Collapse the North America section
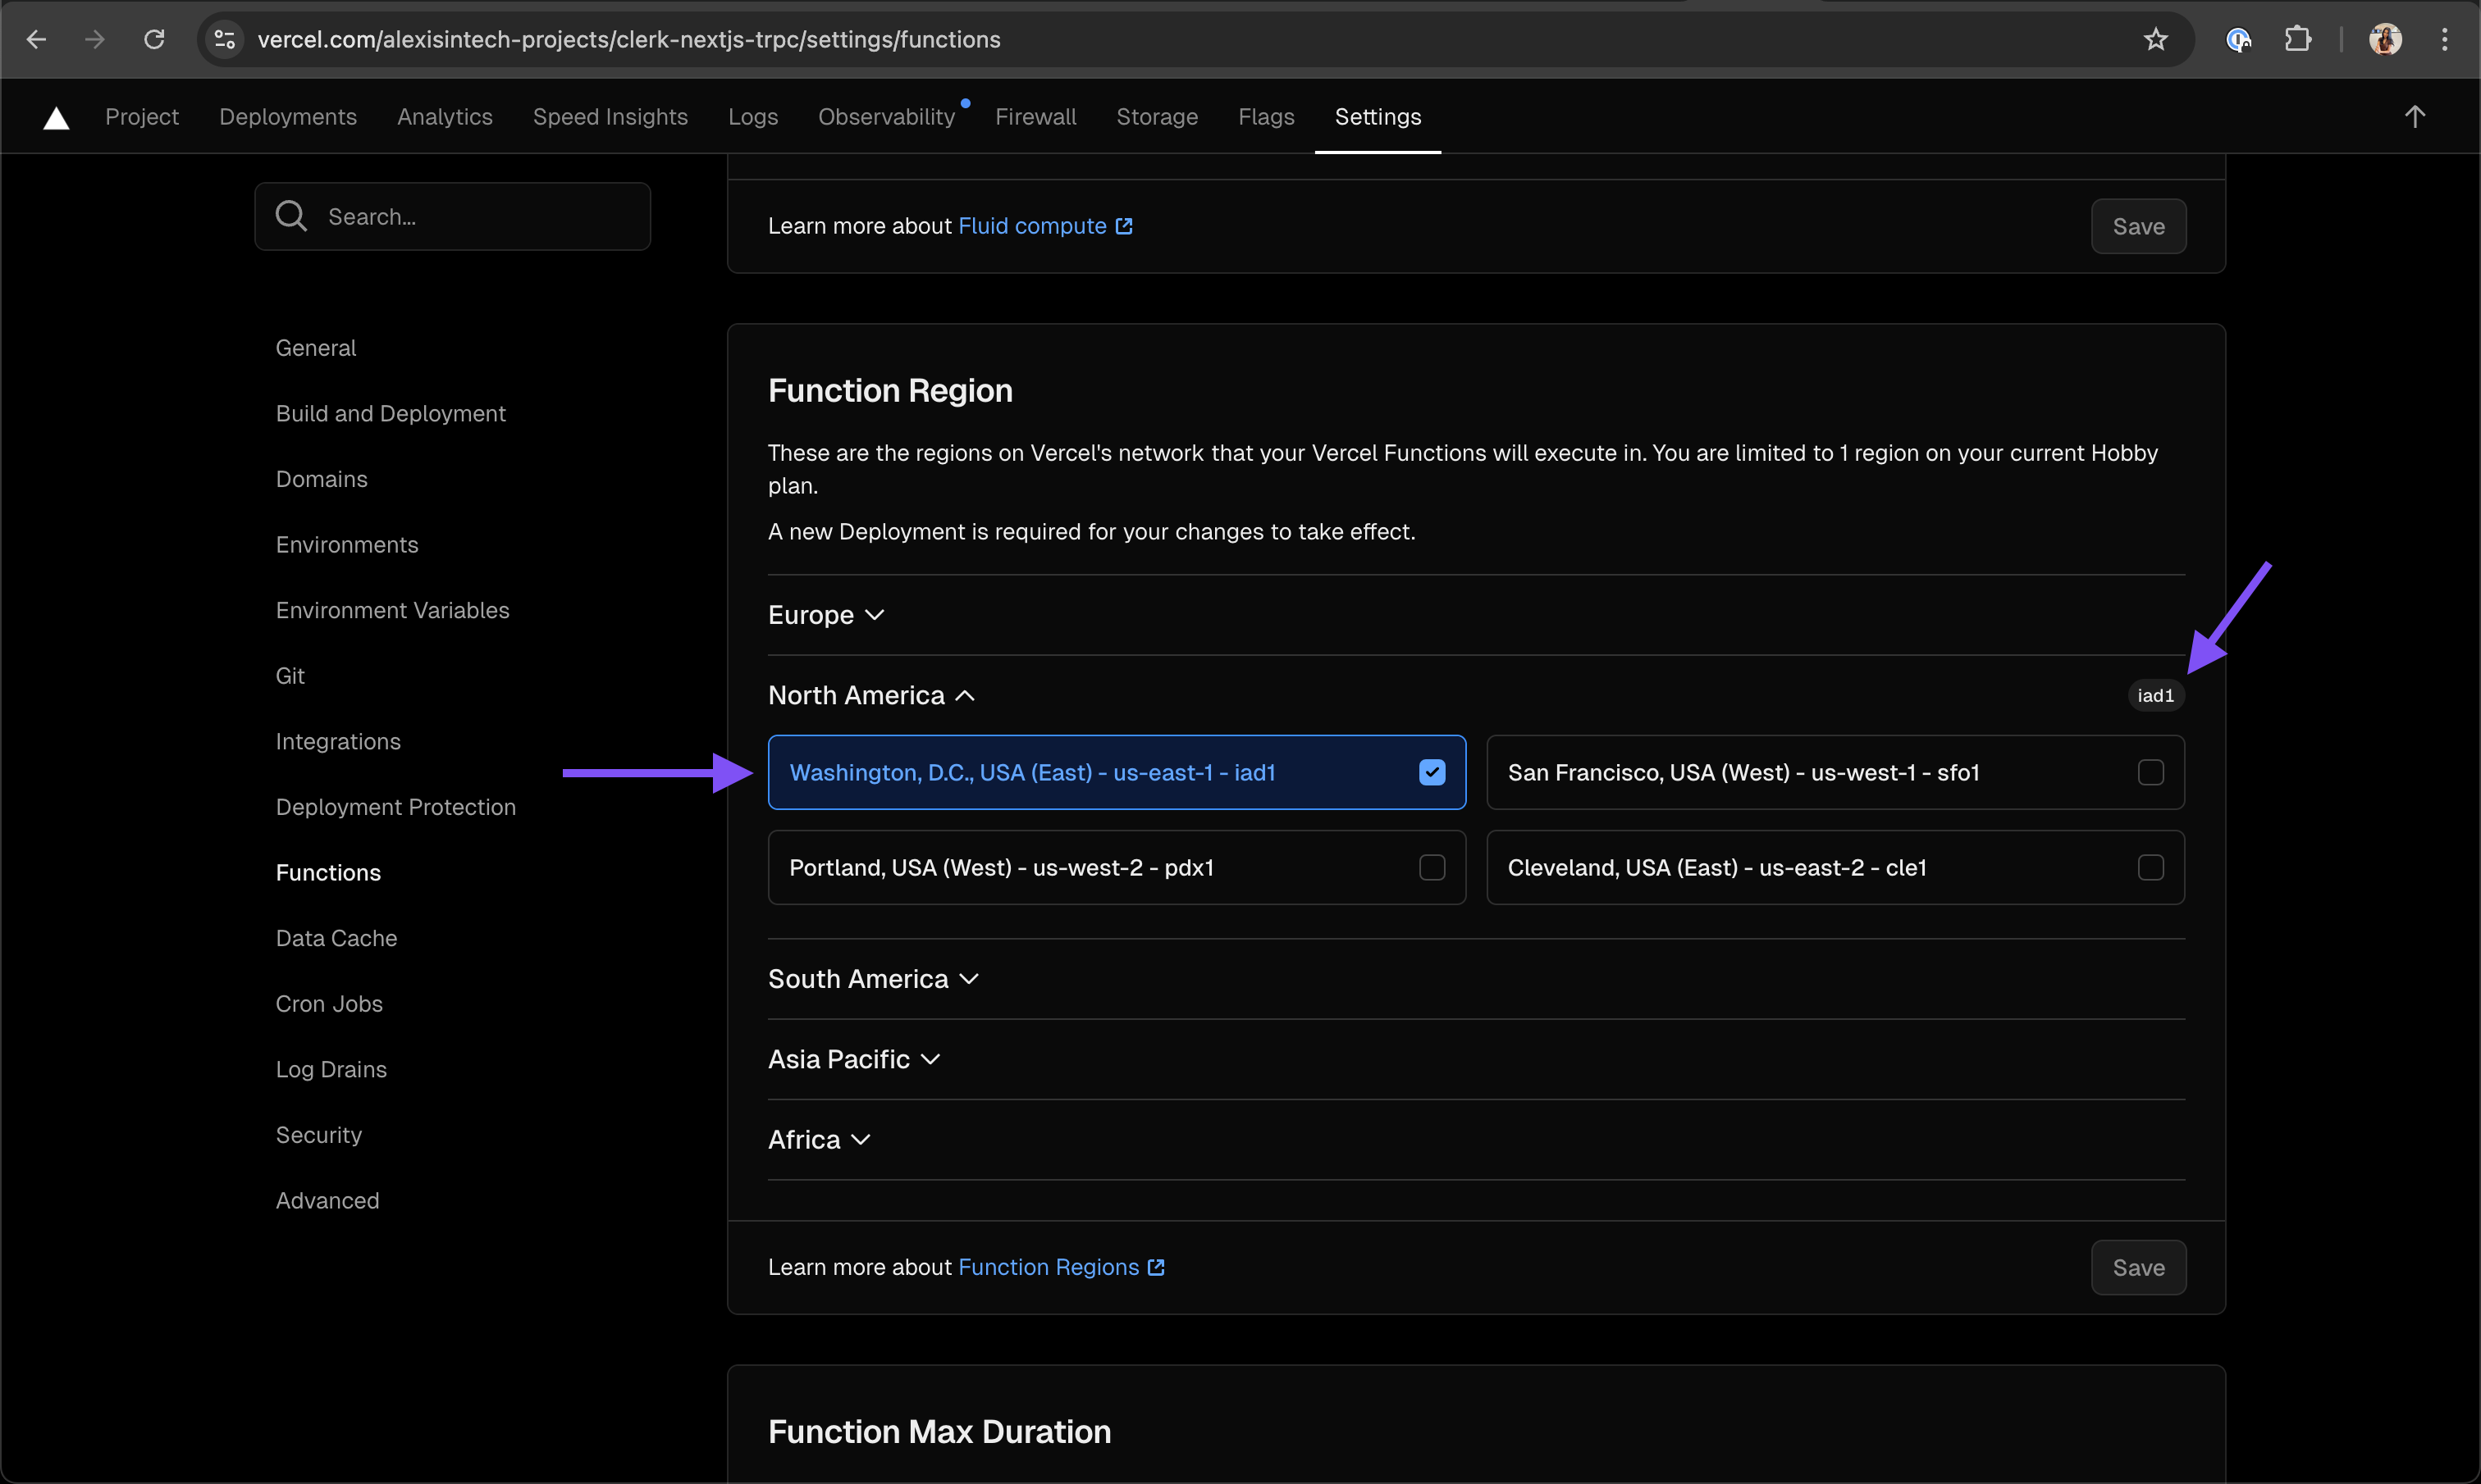This screenshot has height=1484, width=2481. [871, 695]
